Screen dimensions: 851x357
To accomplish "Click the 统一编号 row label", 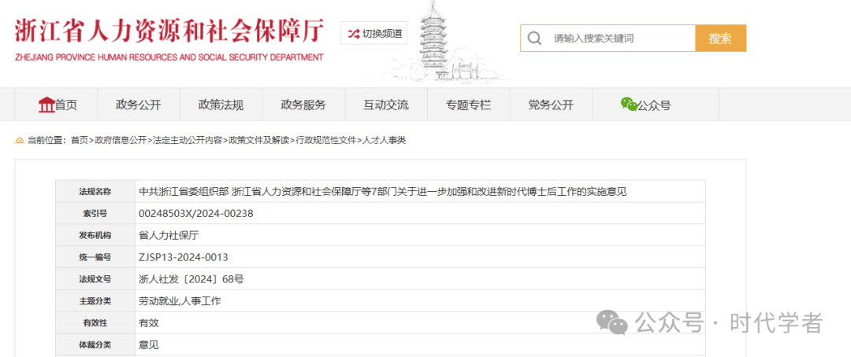I will [x=95, y=257].
